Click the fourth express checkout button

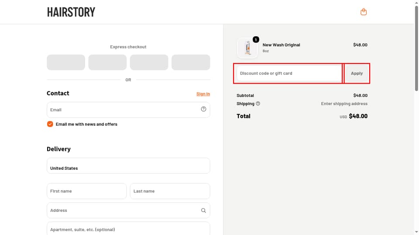click(x=191, y=62)
